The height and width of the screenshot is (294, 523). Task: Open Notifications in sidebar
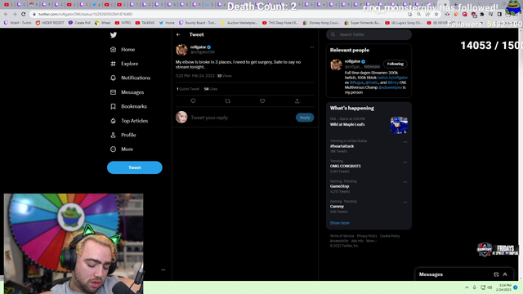coord(130,78)
